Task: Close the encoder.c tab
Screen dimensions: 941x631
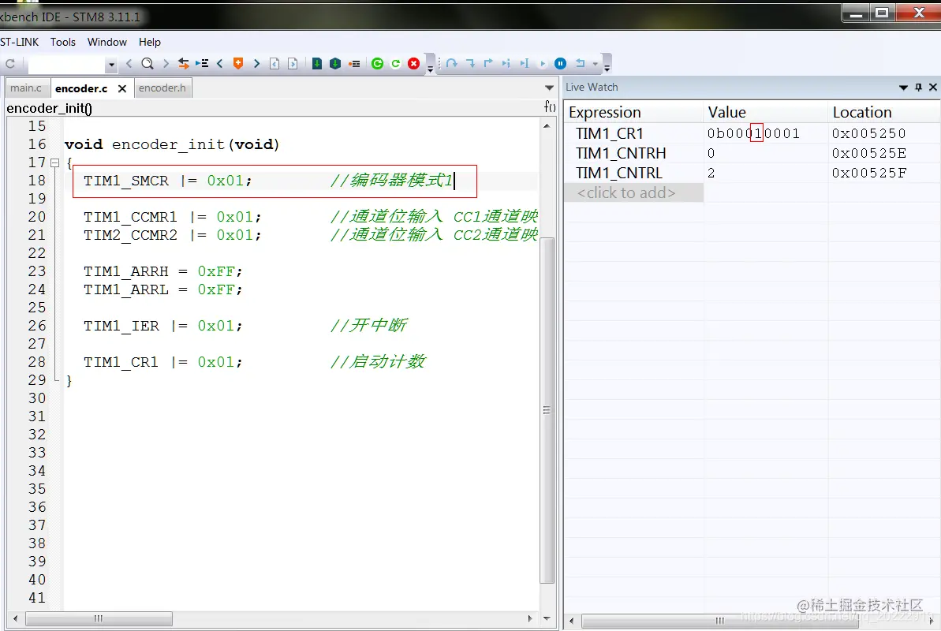Action: [x=122, y=89]
